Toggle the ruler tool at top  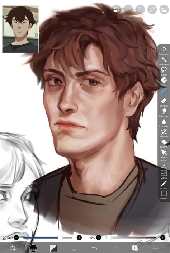152,9
